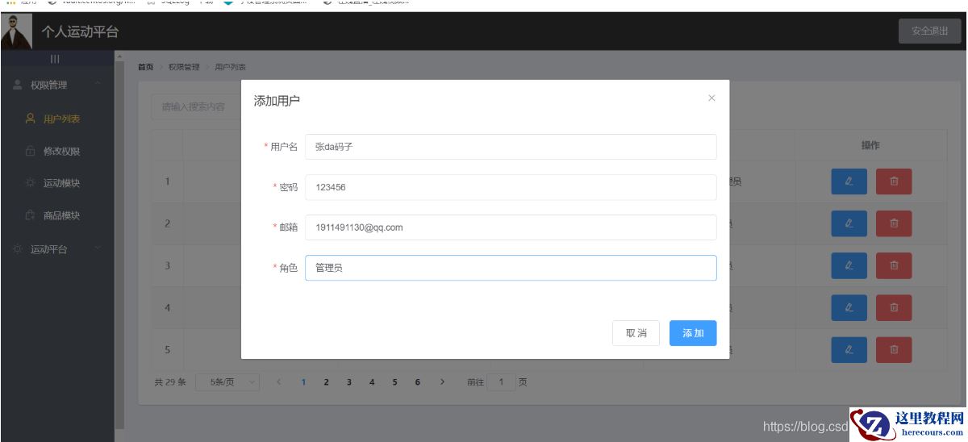Click the 运动平台 sun icon
This screenshot has height=442, width=968.
(18, 249)
